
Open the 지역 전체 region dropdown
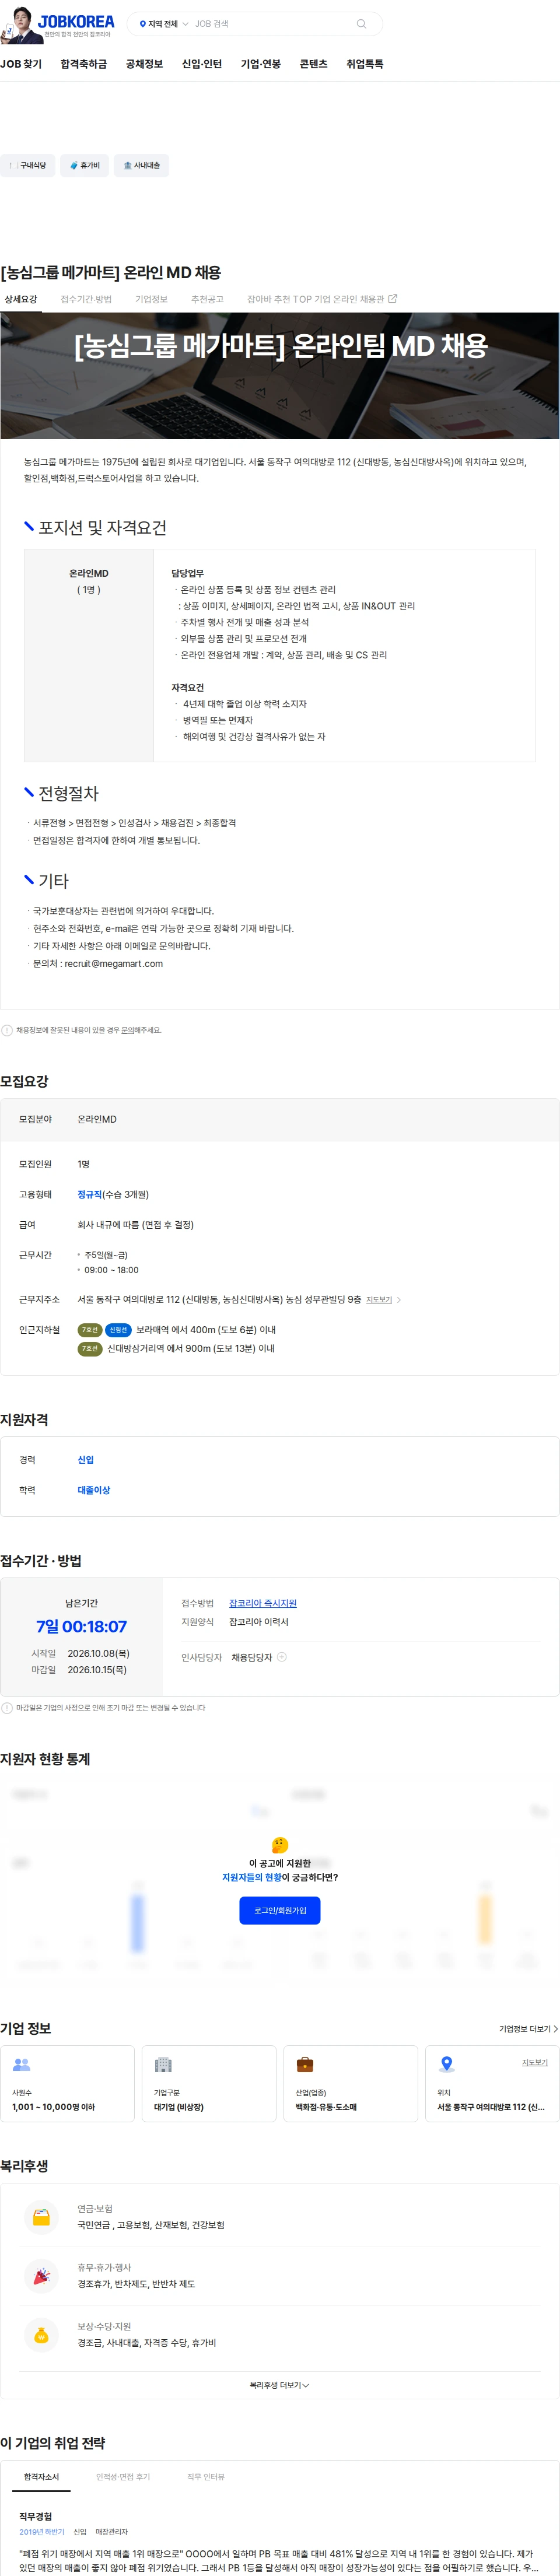click(164, 24)
